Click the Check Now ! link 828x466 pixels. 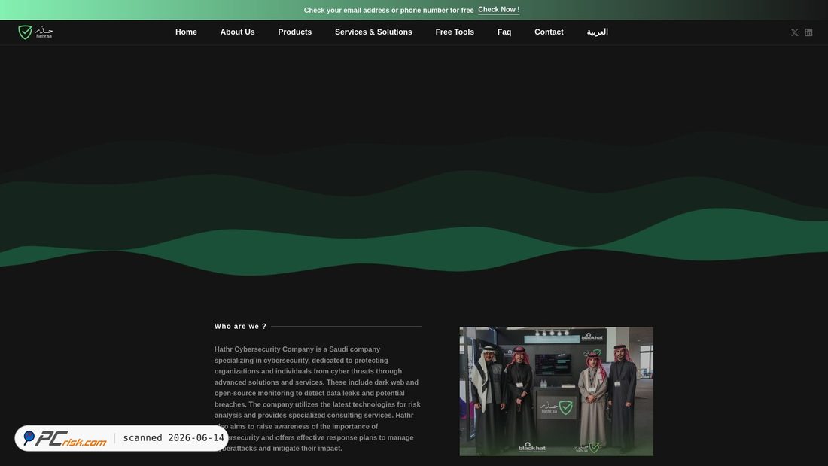coord(498,10)
